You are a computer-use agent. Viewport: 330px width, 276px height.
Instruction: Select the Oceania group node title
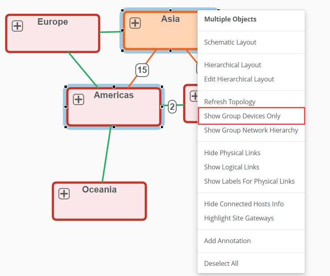99,189
